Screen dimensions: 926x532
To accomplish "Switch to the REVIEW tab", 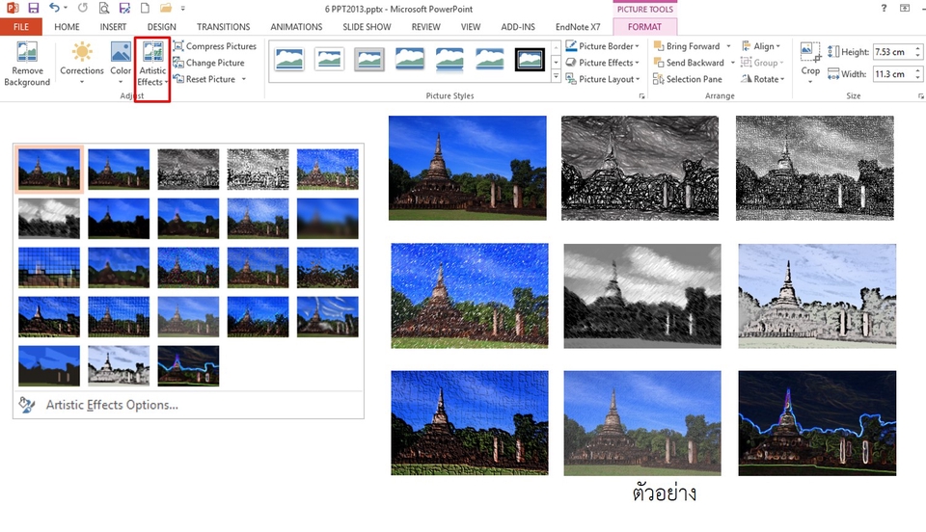I will [x=425, y=27].
